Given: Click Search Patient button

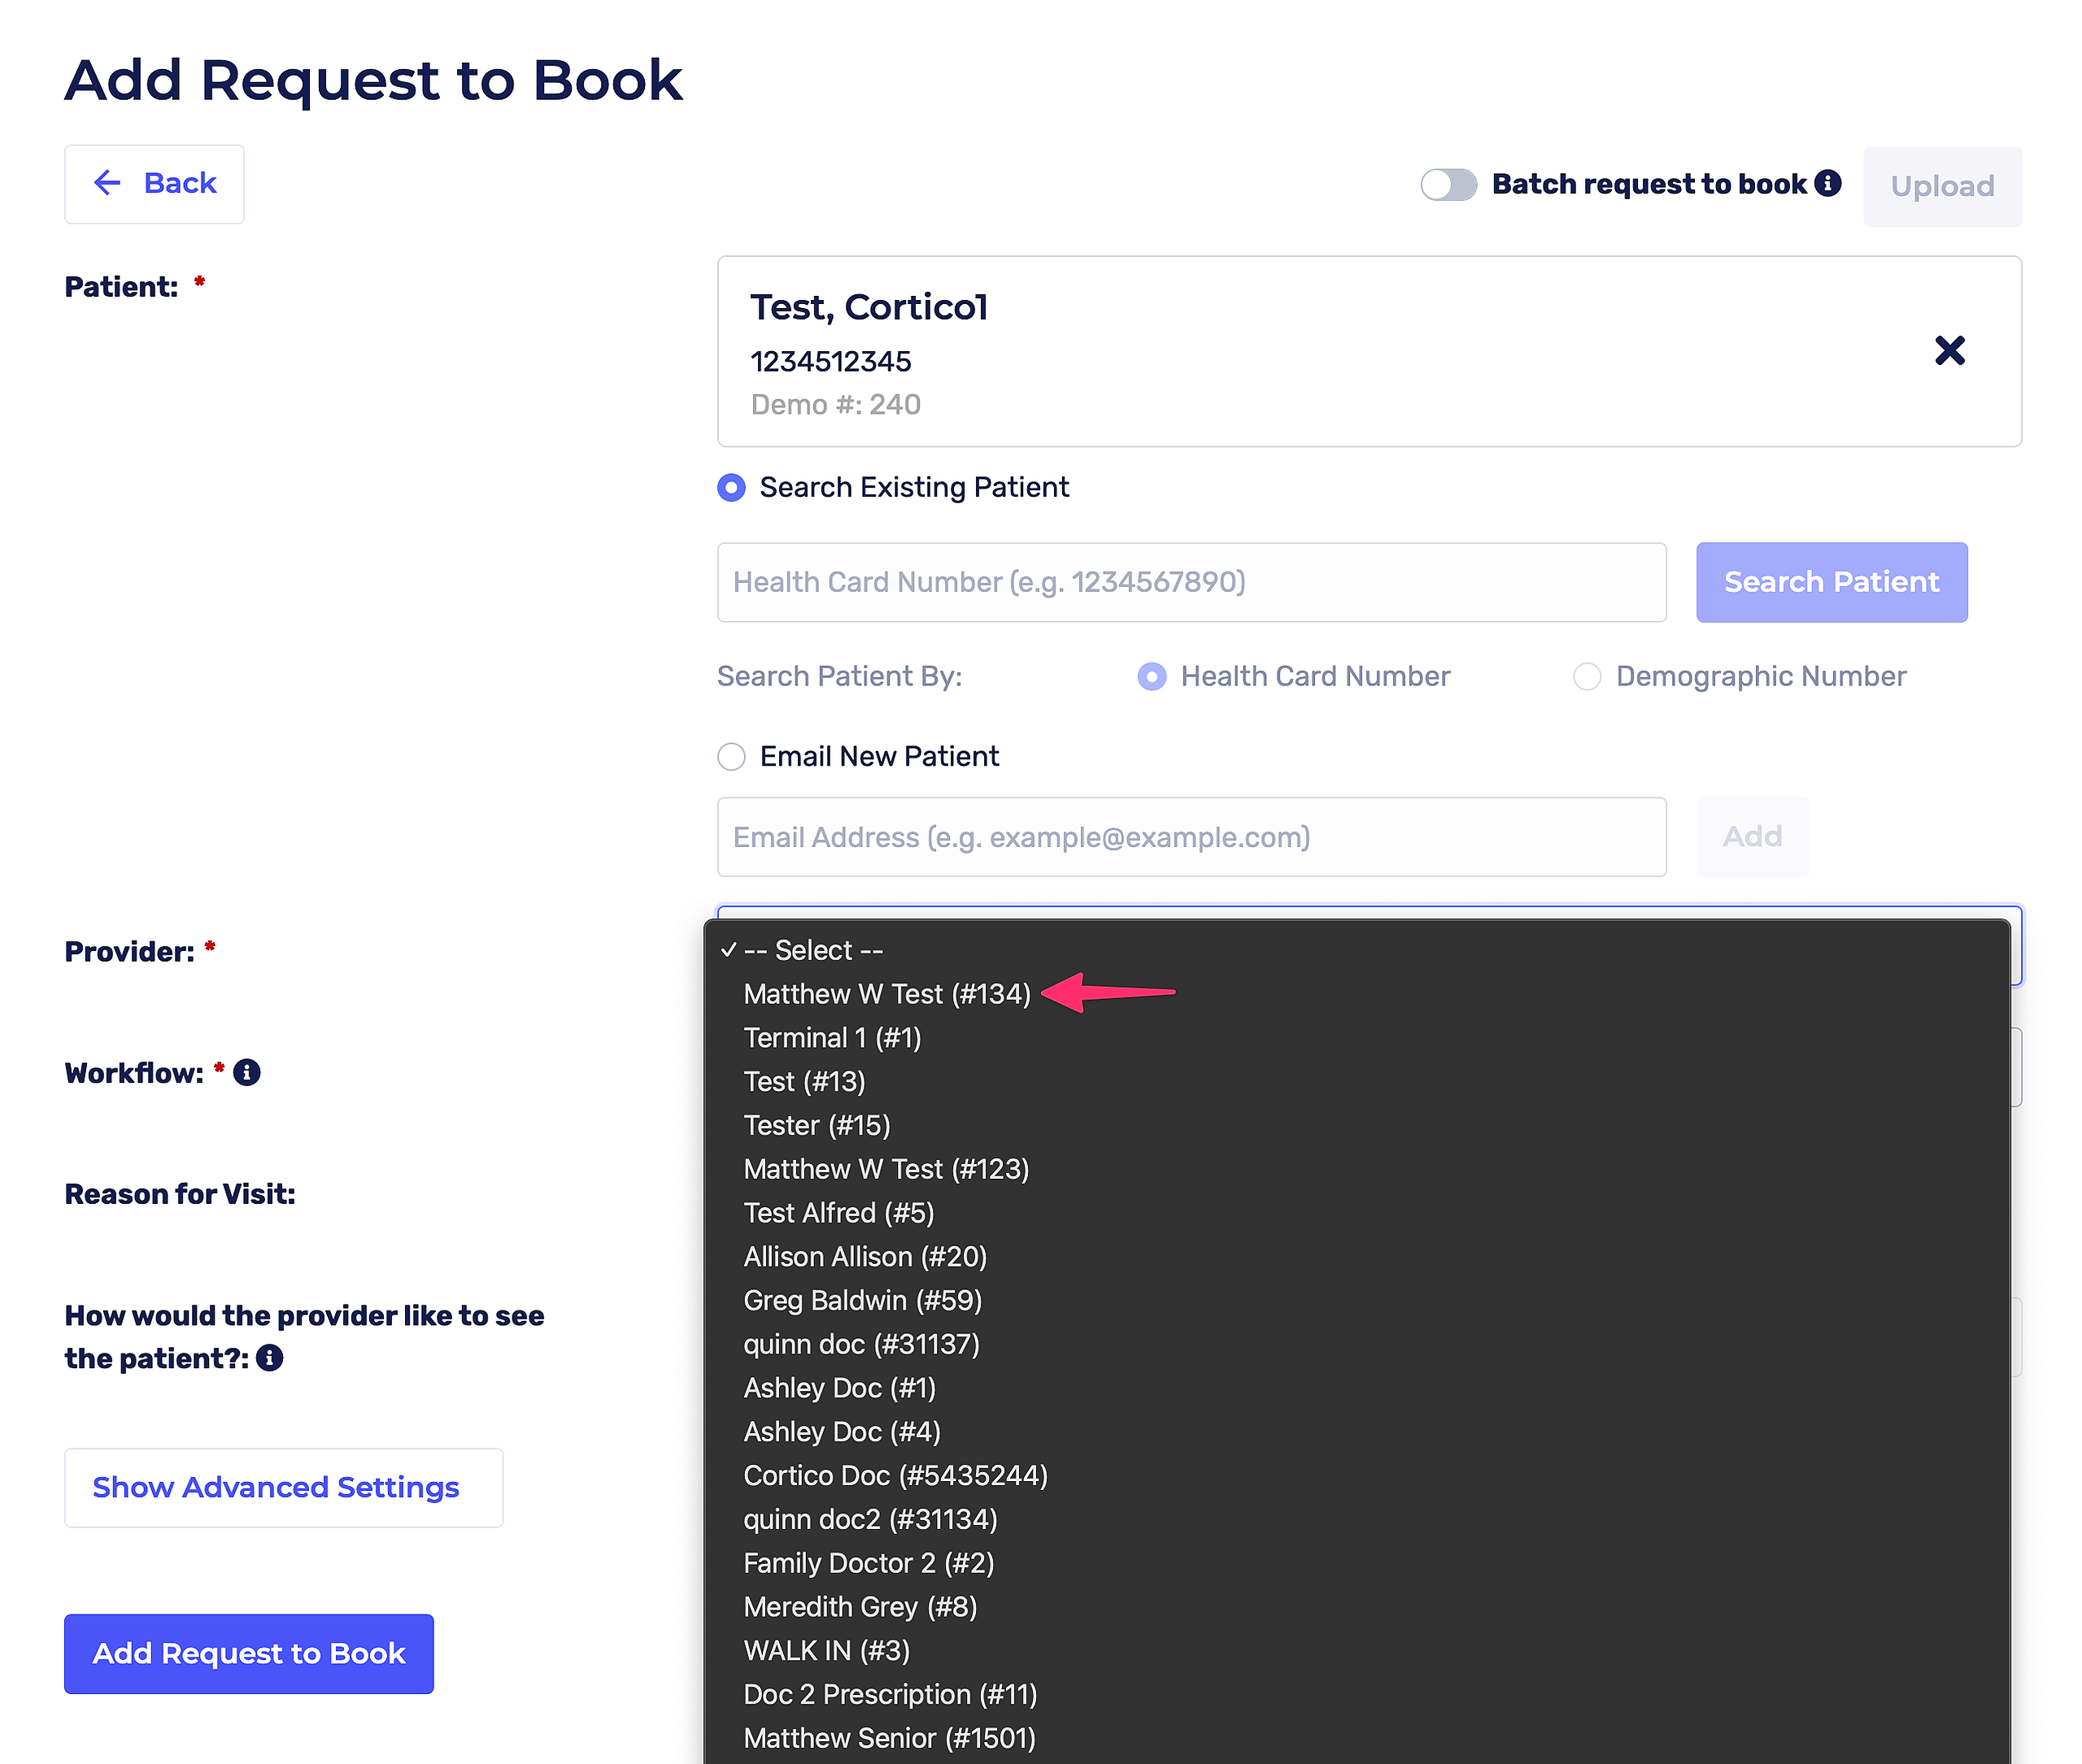Looking at the screenshot, I should coord(1830,582).
